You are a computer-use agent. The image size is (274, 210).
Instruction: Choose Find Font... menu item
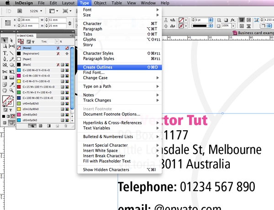[120, 72]
